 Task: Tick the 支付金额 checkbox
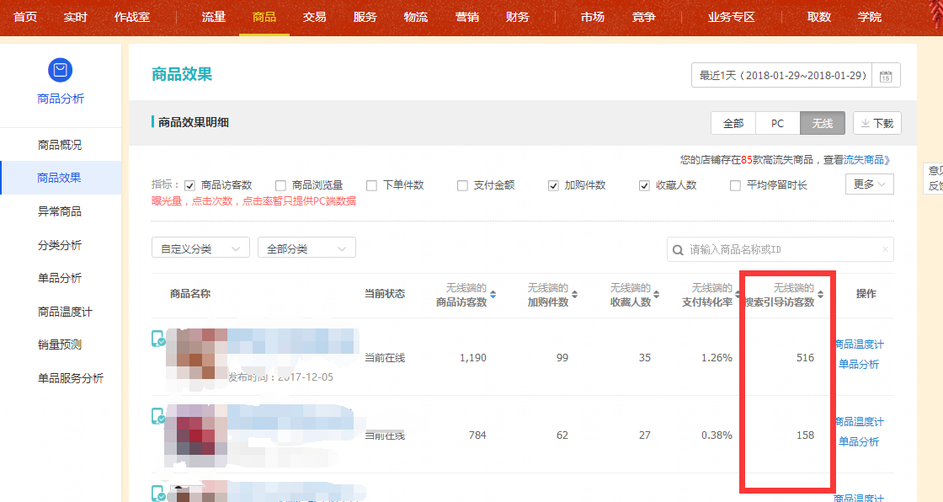tap(462, 185)
